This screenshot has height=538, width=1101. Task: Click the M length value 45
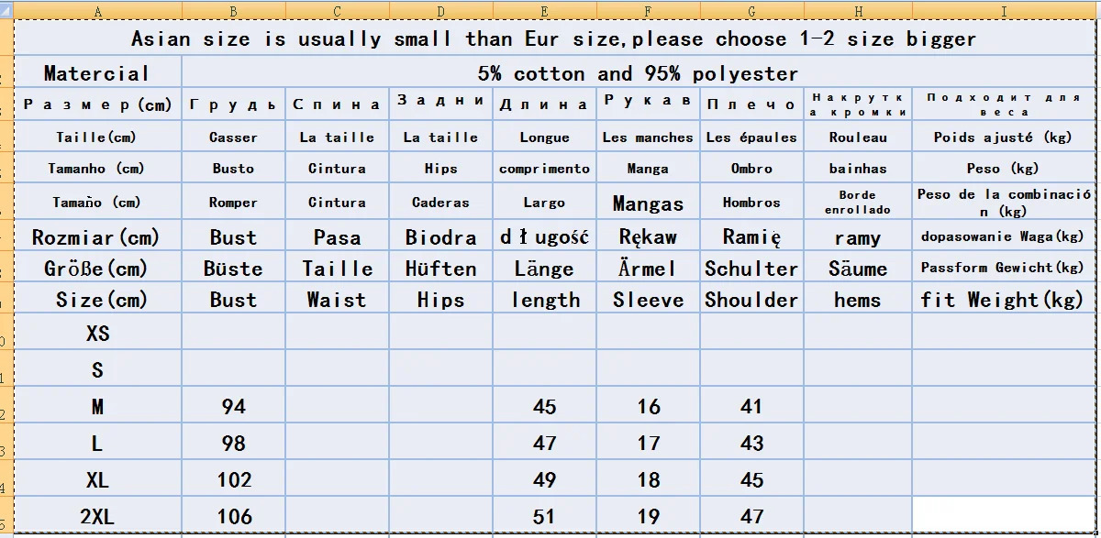(x=544, y=406)
